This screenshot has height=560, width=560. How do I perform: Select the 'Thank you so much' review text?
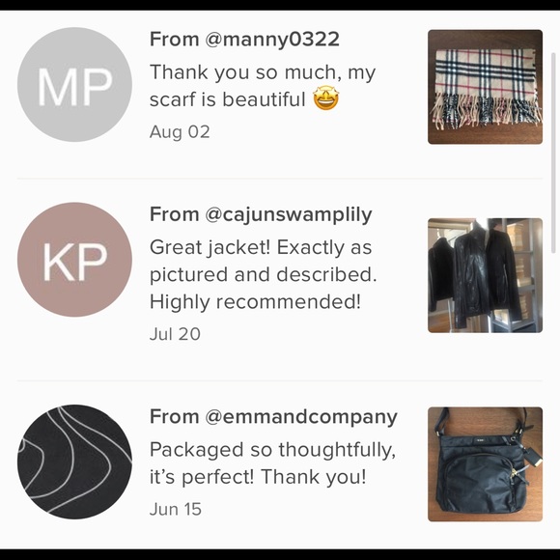click(x=263, y=86)
